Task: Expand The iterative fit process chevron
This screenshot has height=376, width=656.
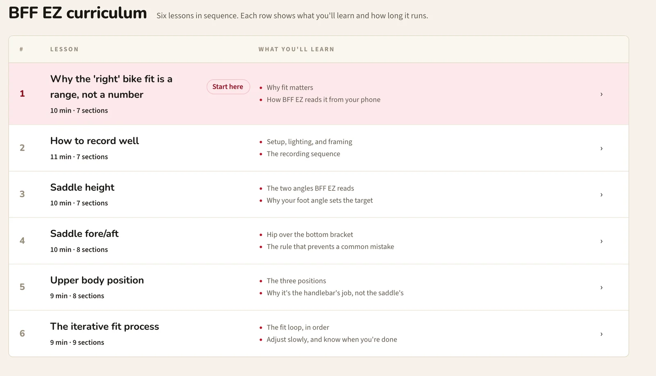Action: [601, 334]
